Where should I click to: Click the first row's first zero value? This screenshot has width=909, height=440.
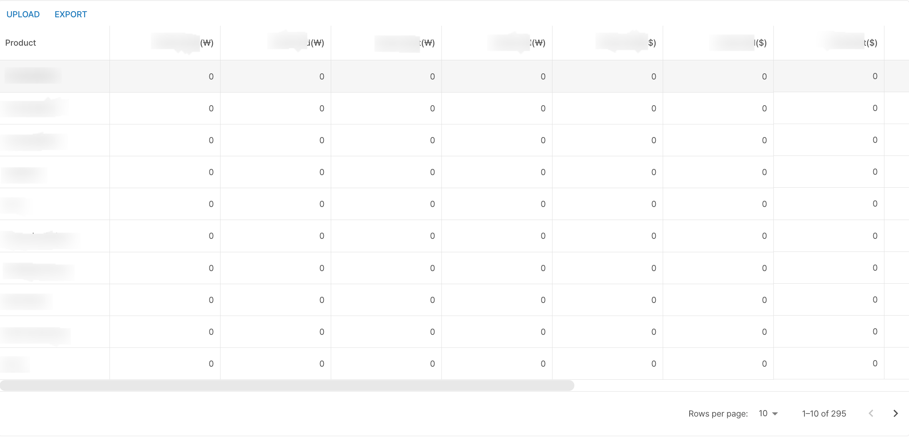[211, 76]
